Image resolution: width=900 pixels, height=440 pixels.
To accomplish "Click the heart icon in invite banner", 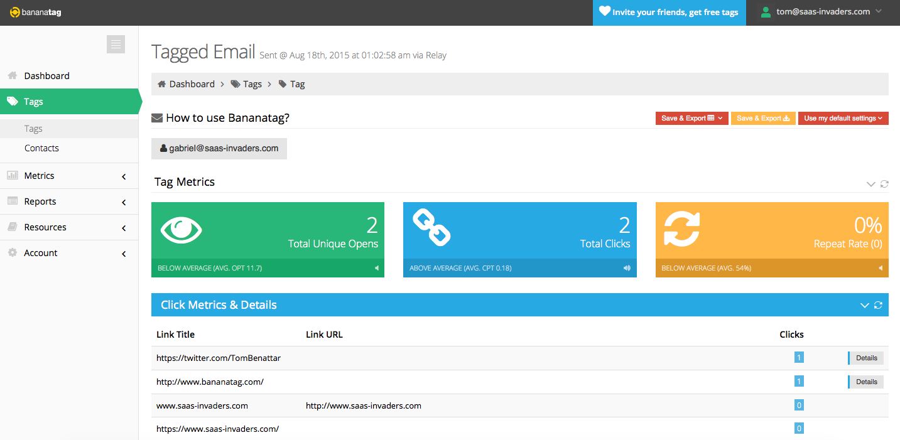I will click(604, 11).
